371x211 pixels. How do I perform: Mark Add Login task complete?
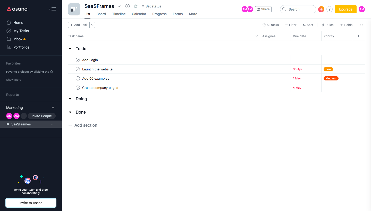pos(78,60)
